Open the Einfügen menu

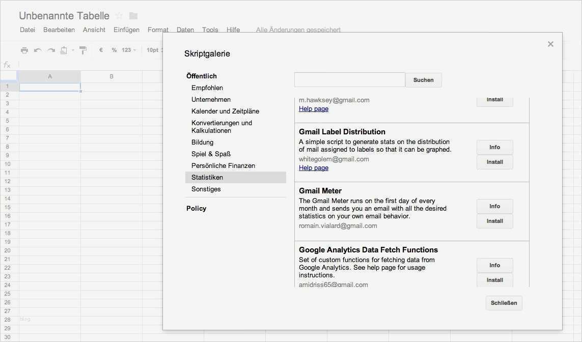[x=126, y=30]
